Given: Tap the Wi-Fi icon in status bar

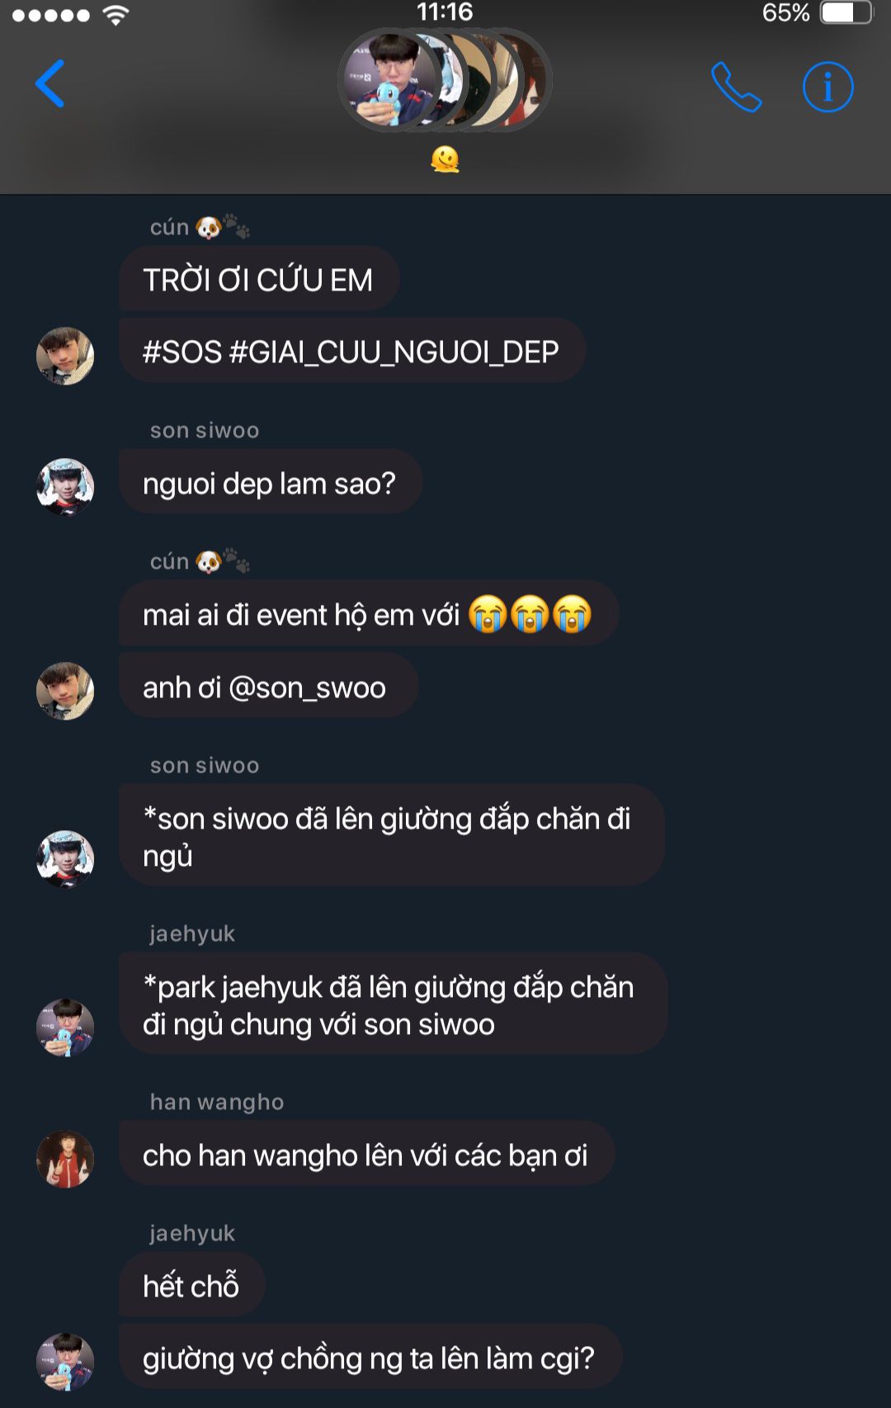Looking at the screenshot, I should [116, 14].
